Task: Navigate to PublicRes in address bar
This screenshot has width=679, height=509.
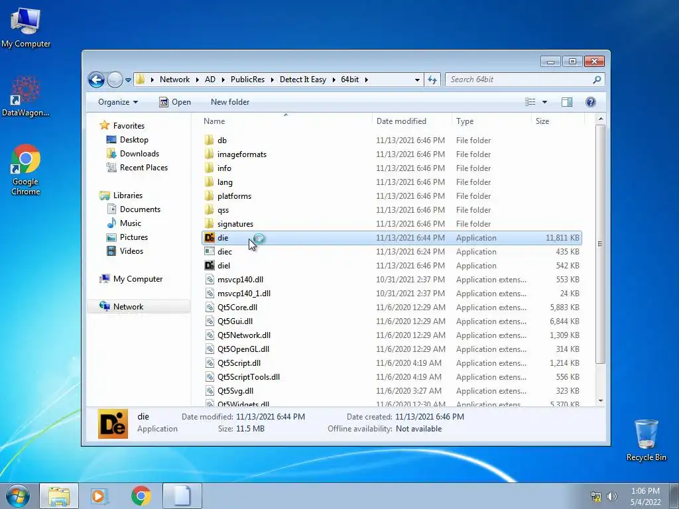Action: (247, 80)
